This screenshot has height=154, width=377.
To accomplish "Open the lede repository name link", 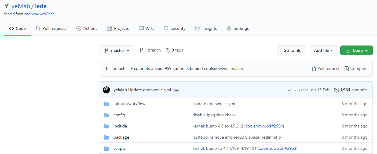I will 41,6.
